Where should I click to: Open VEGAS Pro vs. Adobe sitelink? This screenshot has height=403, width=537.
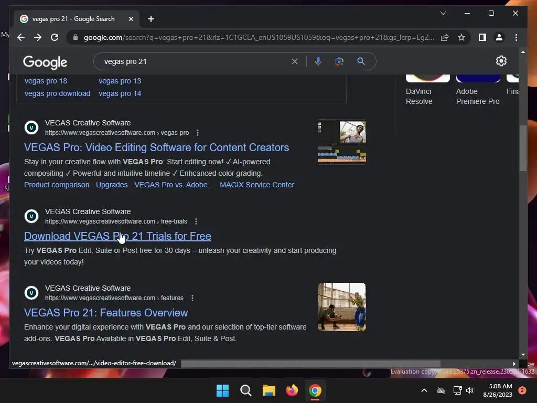[174, 185]
